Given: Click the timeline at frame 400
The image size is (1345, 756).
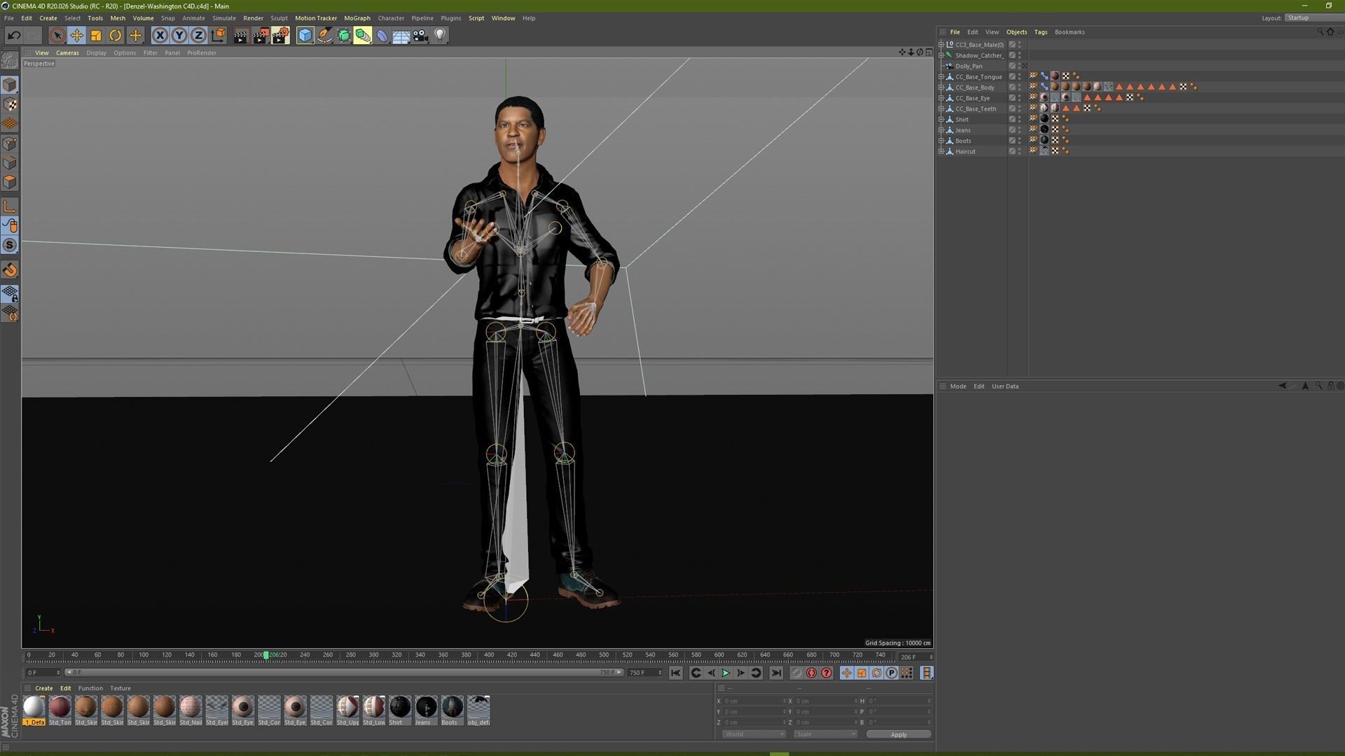Looking at the screenshot, I should 489,657.
